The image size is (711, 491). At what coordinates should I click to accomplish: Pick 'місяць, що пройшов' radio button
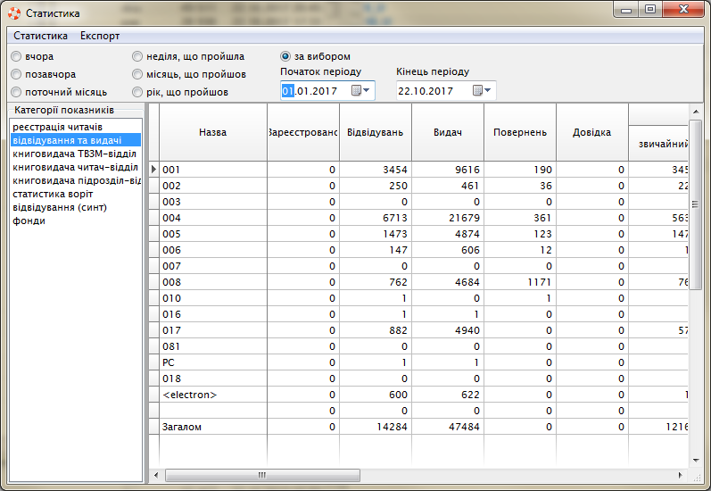pos(137,74)
